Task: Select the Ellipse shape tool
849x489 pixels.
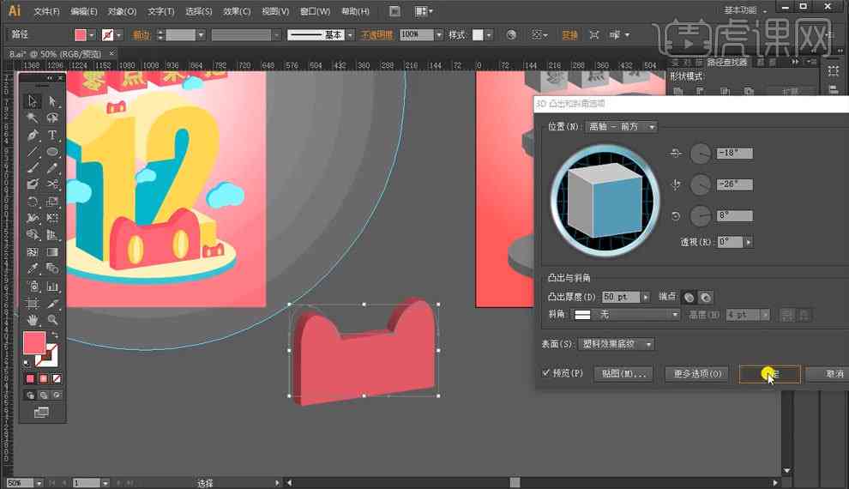Action: (52, 152)
